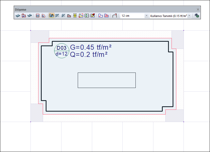This screenshot has height=152, width=210.
Task: Click the slab eraser pencil icon
Action: click(x=93, y=16)
